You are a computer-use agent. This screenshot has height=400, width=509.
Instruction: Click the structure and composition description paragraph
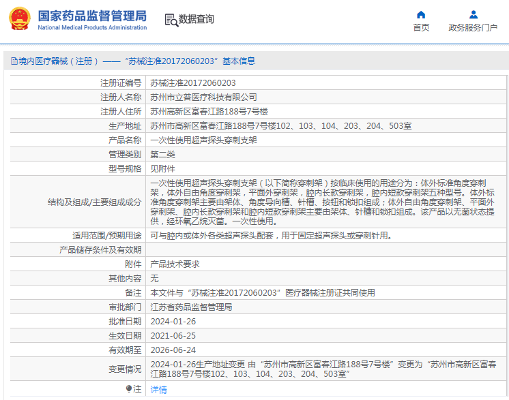coord(323,202)
